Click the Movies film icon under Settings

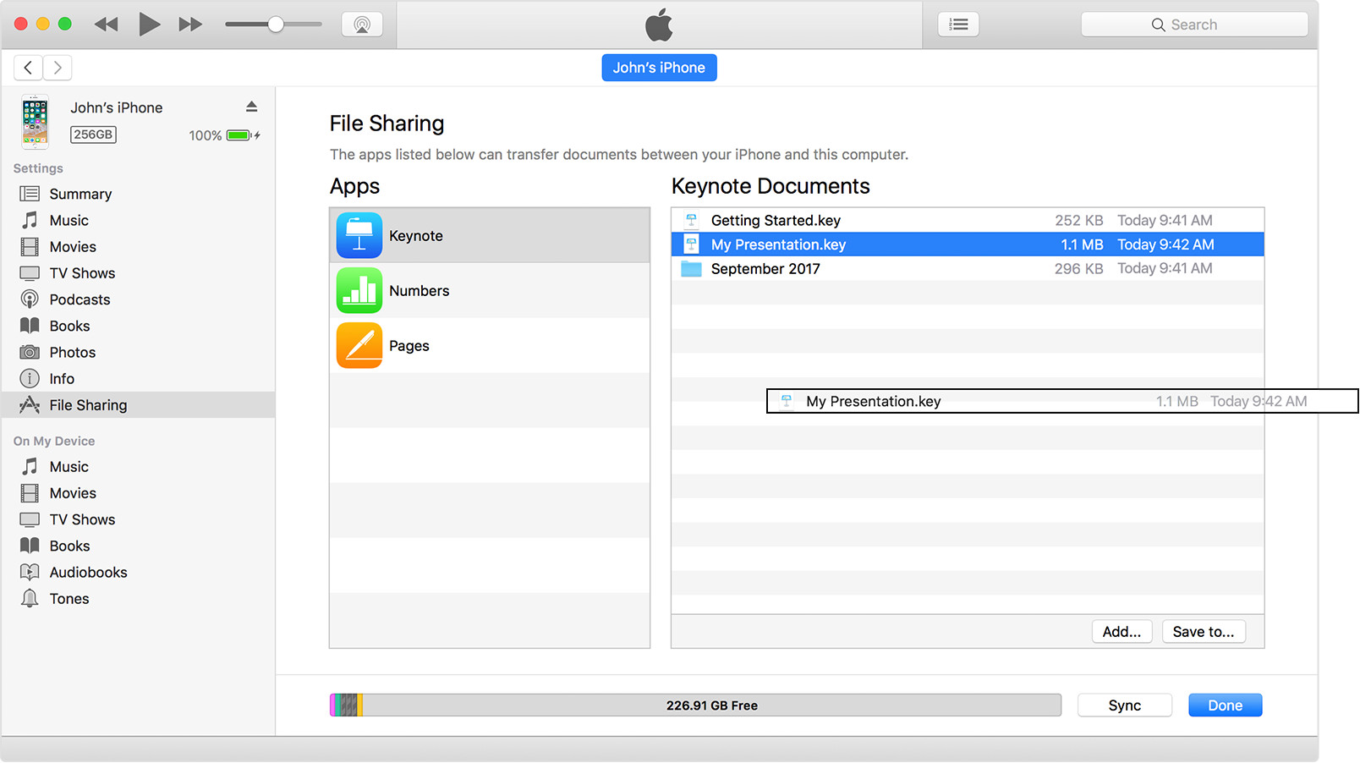pos(30,247)
